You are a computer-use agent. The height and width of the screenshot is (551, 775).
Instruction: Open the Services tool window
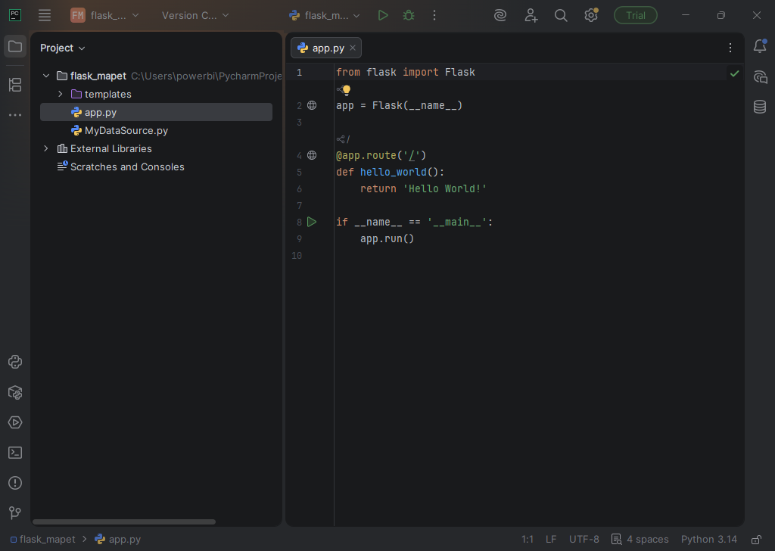tap(15, 422)
